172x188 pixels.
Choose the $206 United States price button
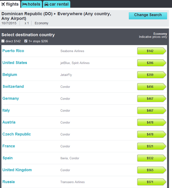(151, 63)
